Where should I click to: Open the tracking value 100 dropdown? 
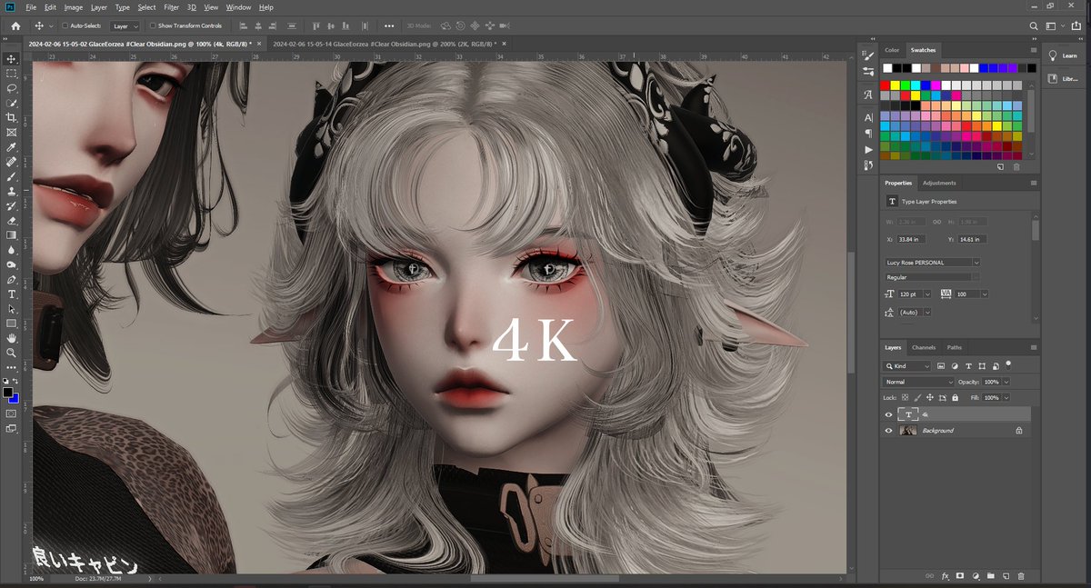[985, 294]
